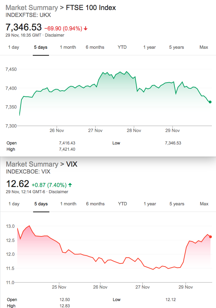Select the VIX 1 month tab
Screen dimensions: 216x308
pos(68,204)
